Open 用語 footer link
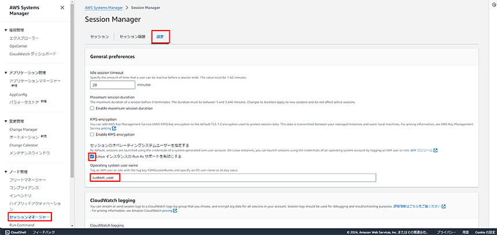Viewport: 497px width, 235px height. click(x=465, y=232)
